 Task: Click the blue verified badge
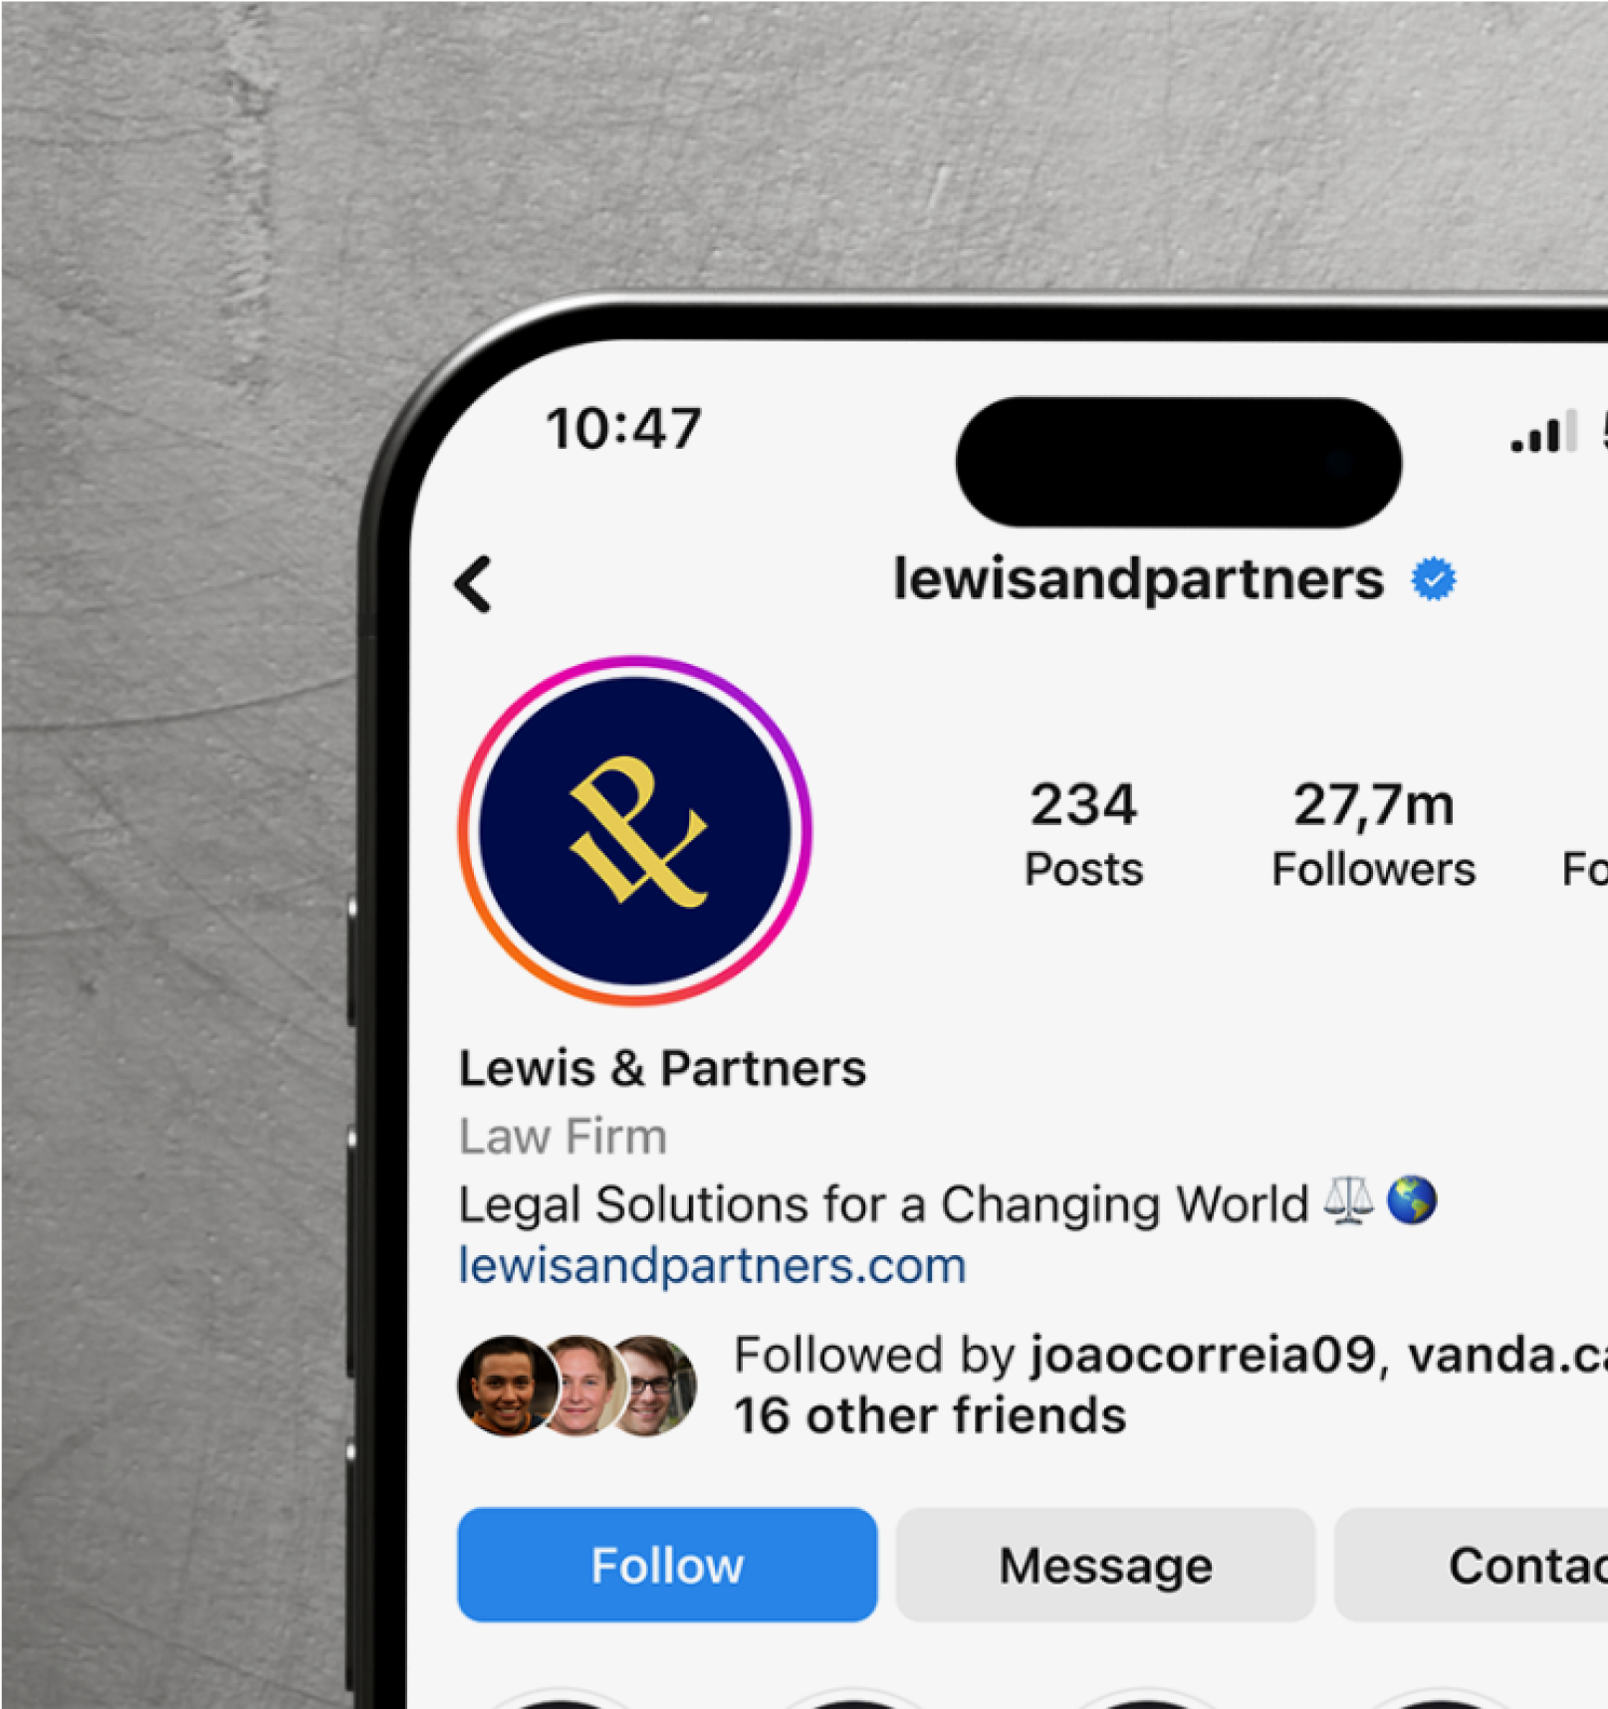click(1434, 579)
